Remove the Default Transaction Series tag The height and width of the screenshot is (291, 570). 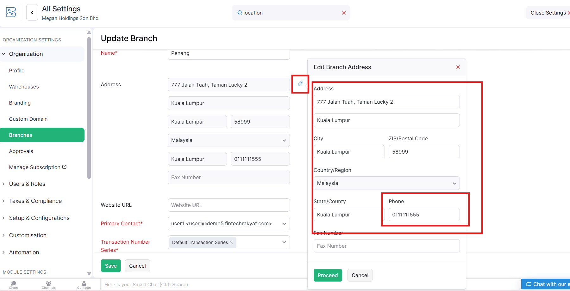(x=231, y=242)
